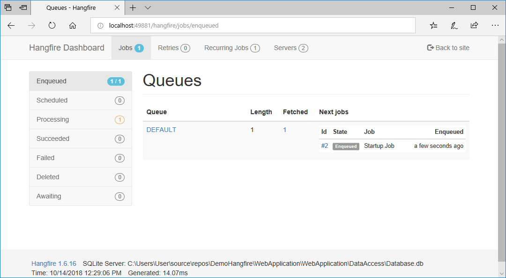Image resolution: width=506 pixels, height=278 pixels.
Task: Click the site info icon in address bar
Action: pos(100,25)
